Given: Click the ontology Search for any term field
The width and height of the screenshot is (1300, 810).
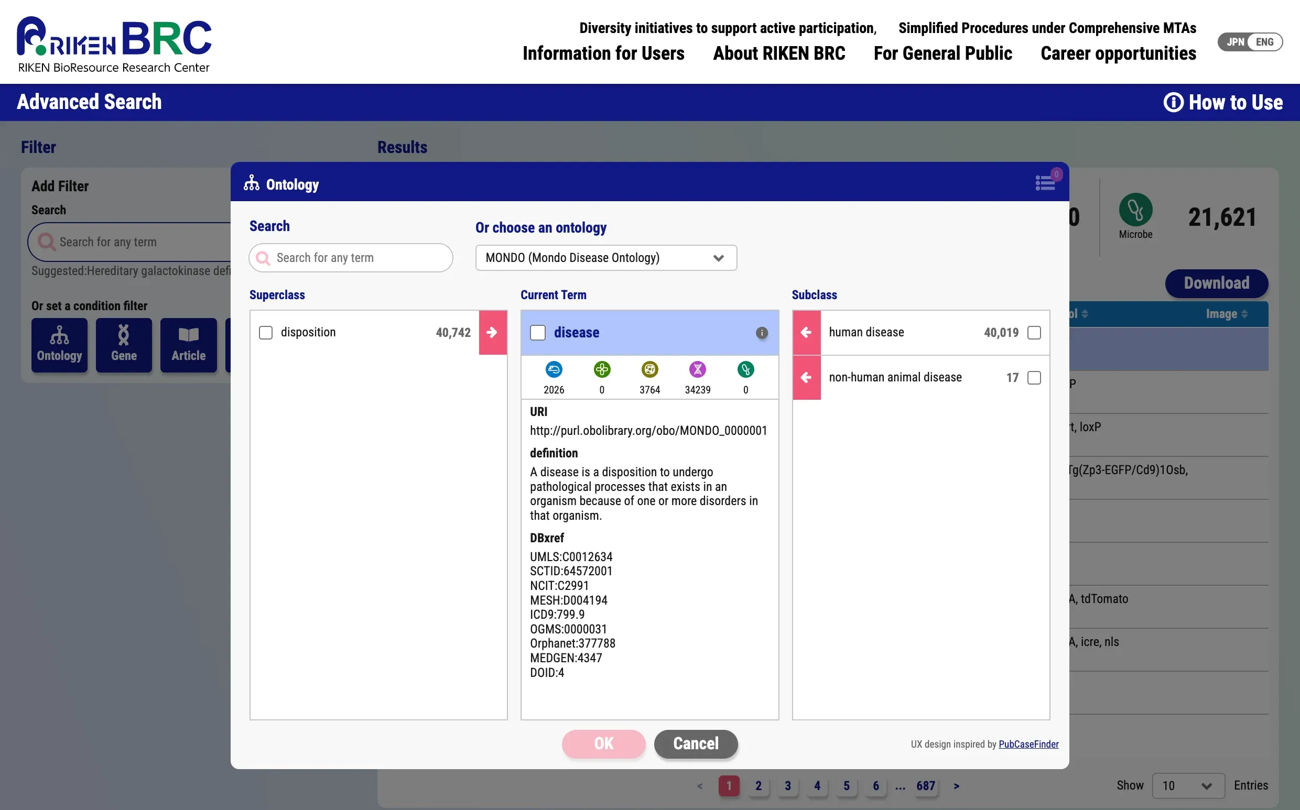Looking at the screenshot, I should click(351, 258).
